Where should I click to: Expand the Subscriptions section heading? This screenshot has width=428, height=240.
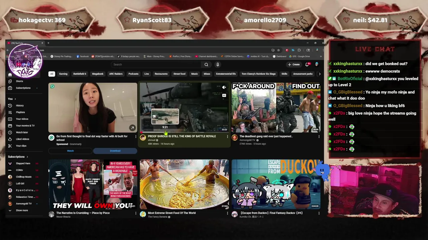coord(18,157)
